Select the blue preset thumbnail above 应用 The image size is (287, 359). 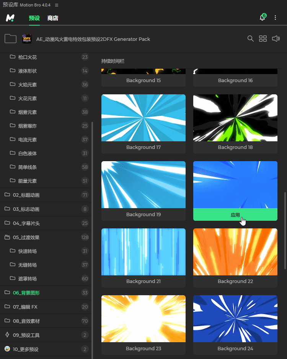point(235,184)
